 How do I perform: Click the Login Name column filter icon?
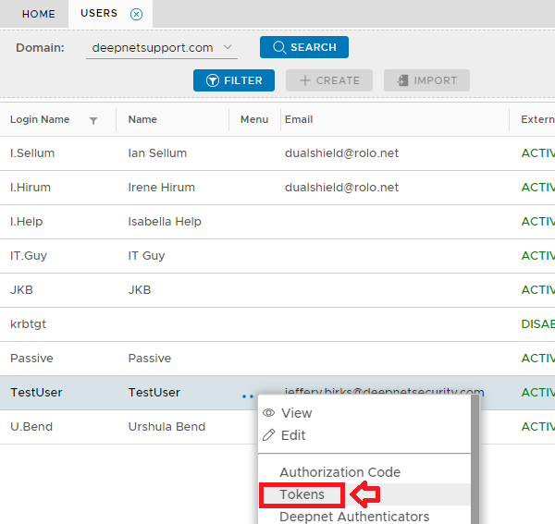coord(93,120)
